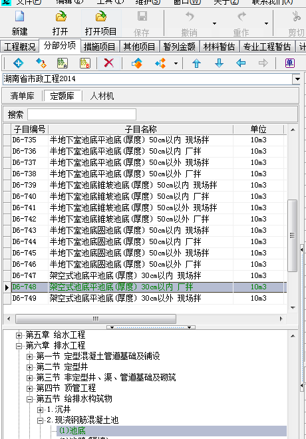This screenshot has width=306, height=439.
Task: Click the horizontal scrollbar right arrow
Action: (281, 319)
